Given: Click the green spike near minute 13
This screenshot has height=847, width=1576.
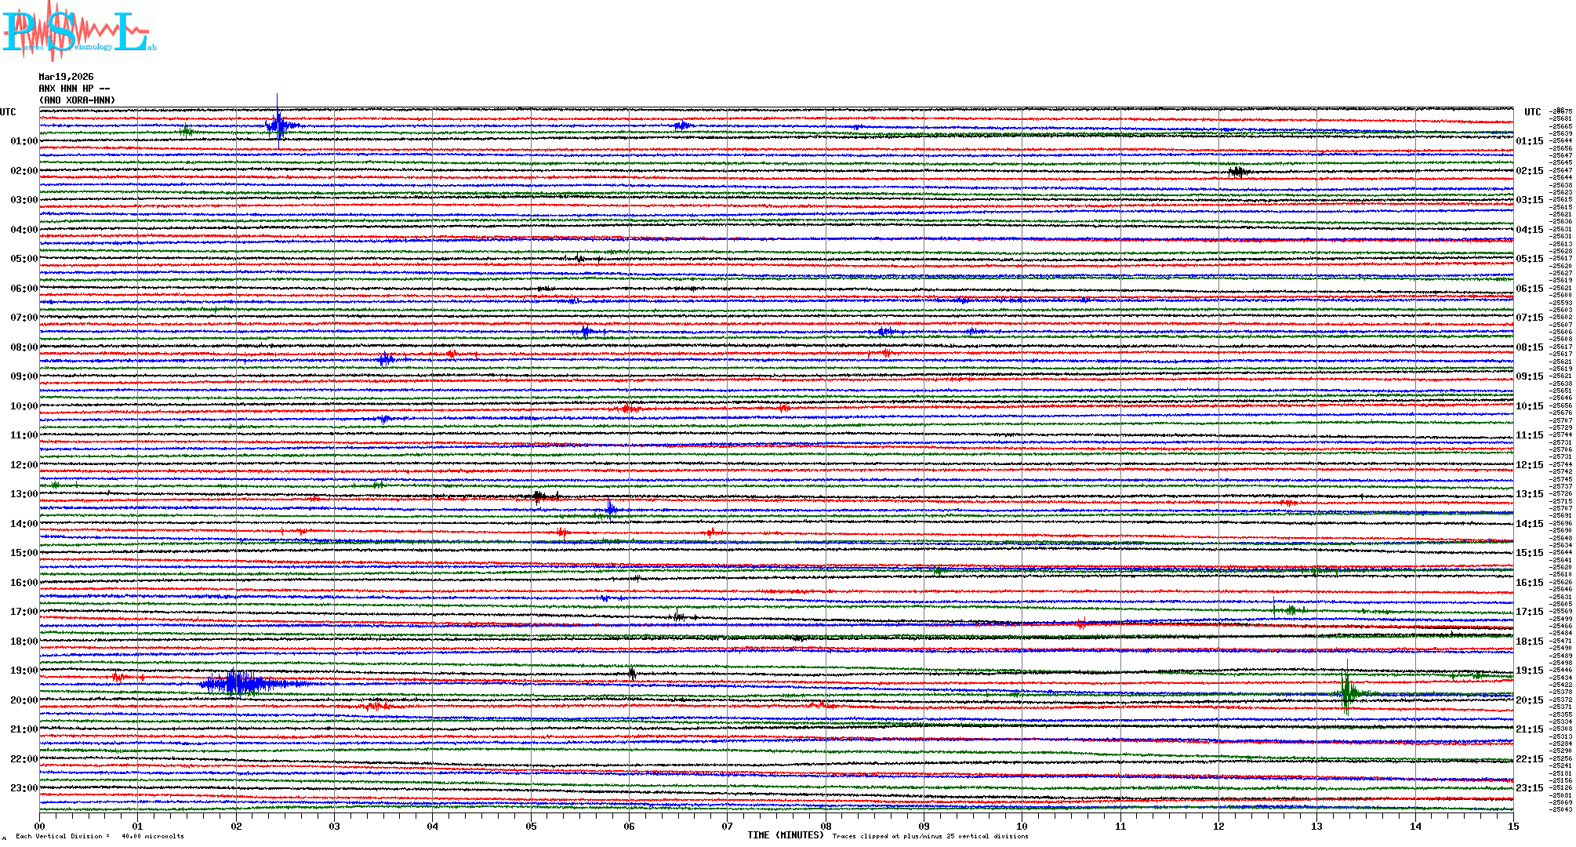Looking at the screenshot, I should coord(1347,690).
